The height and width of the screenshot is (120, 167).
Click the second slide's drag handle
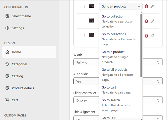click(x=84, y=21)
